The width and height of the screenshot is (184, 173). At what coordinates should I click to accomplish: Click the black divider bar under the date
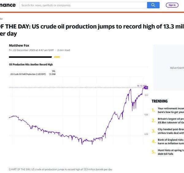(x=30, y=57)
